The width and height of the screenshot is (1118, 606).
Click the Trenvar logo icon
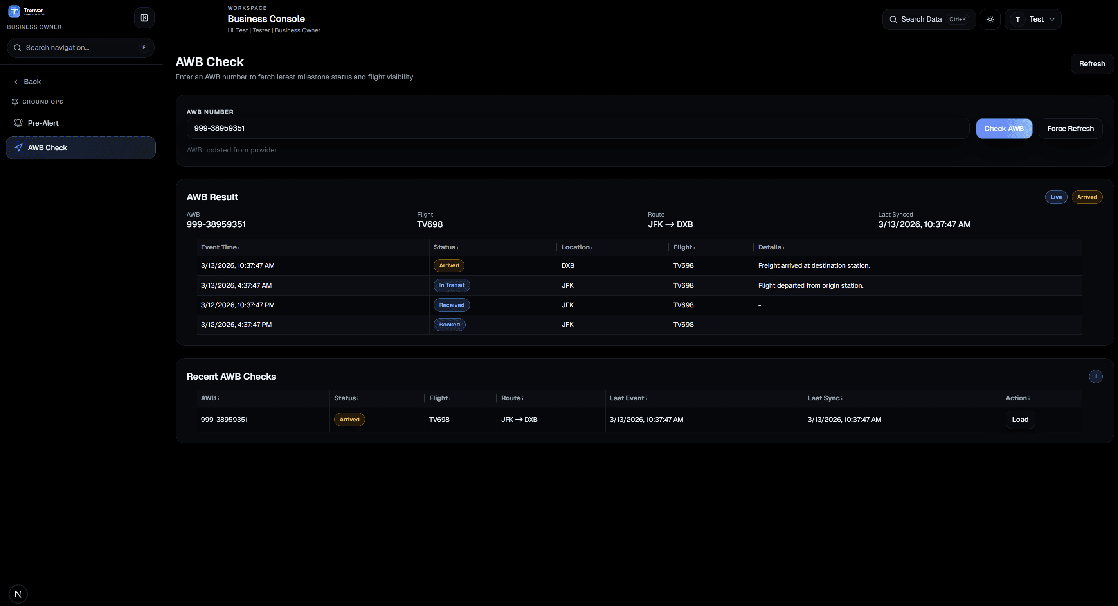pyautogui.click(x=14, y=11)
